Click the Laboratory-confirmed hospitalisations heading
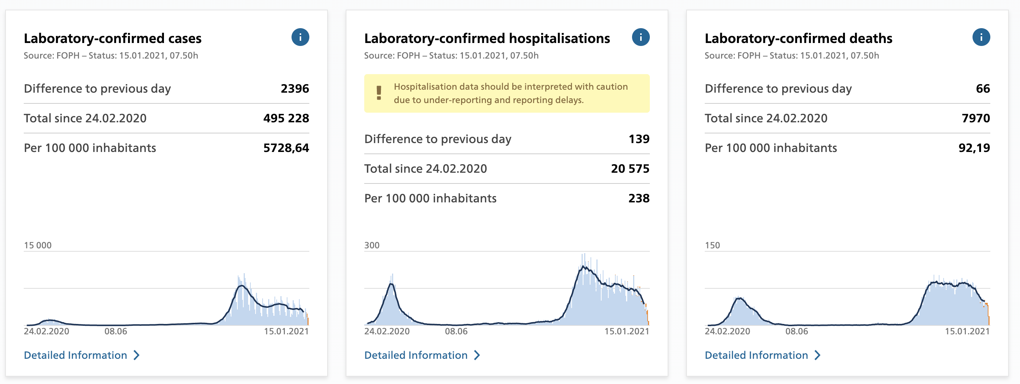Screen dimensions: 1020x384 click(x=487, y=39)
